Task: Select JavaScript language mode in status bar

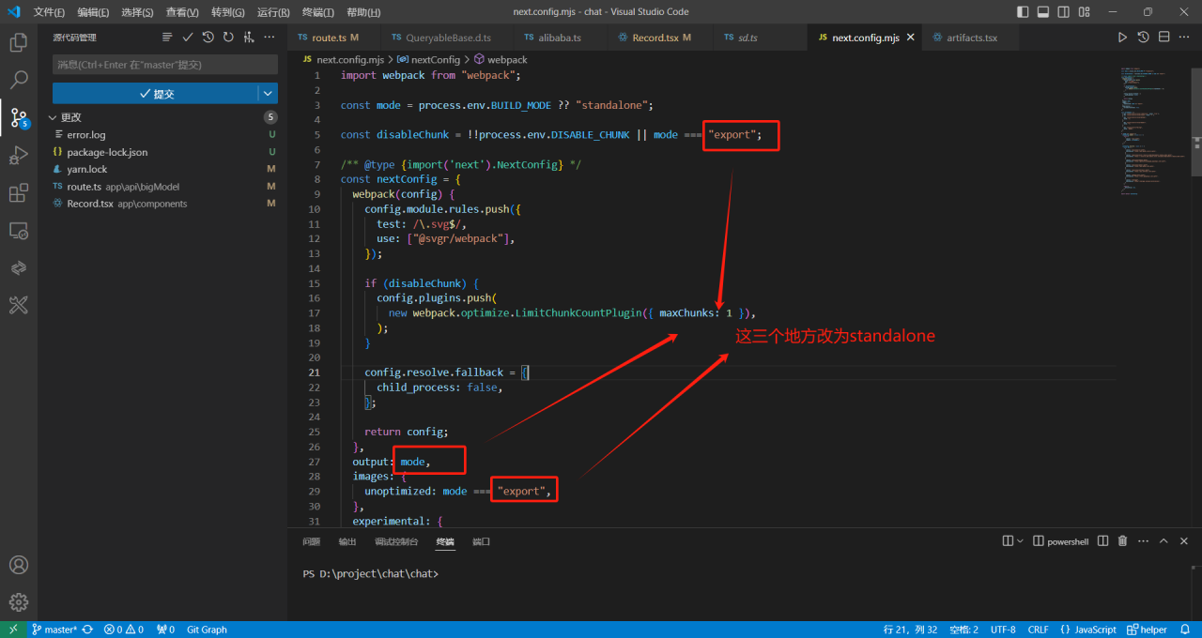Action: point(1094,630)
